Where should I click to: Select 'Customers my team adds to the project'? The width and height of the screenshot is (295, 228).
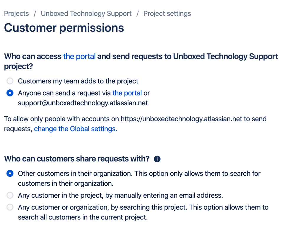pos(10,81)
